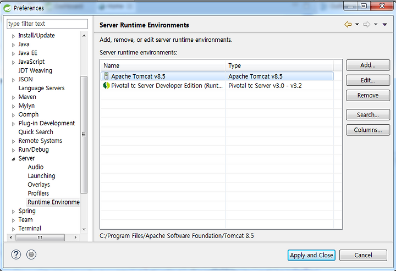The width and height of the screenshot is (396, 271).
Task: Expand the Team tree node
Action: [13, 220]
